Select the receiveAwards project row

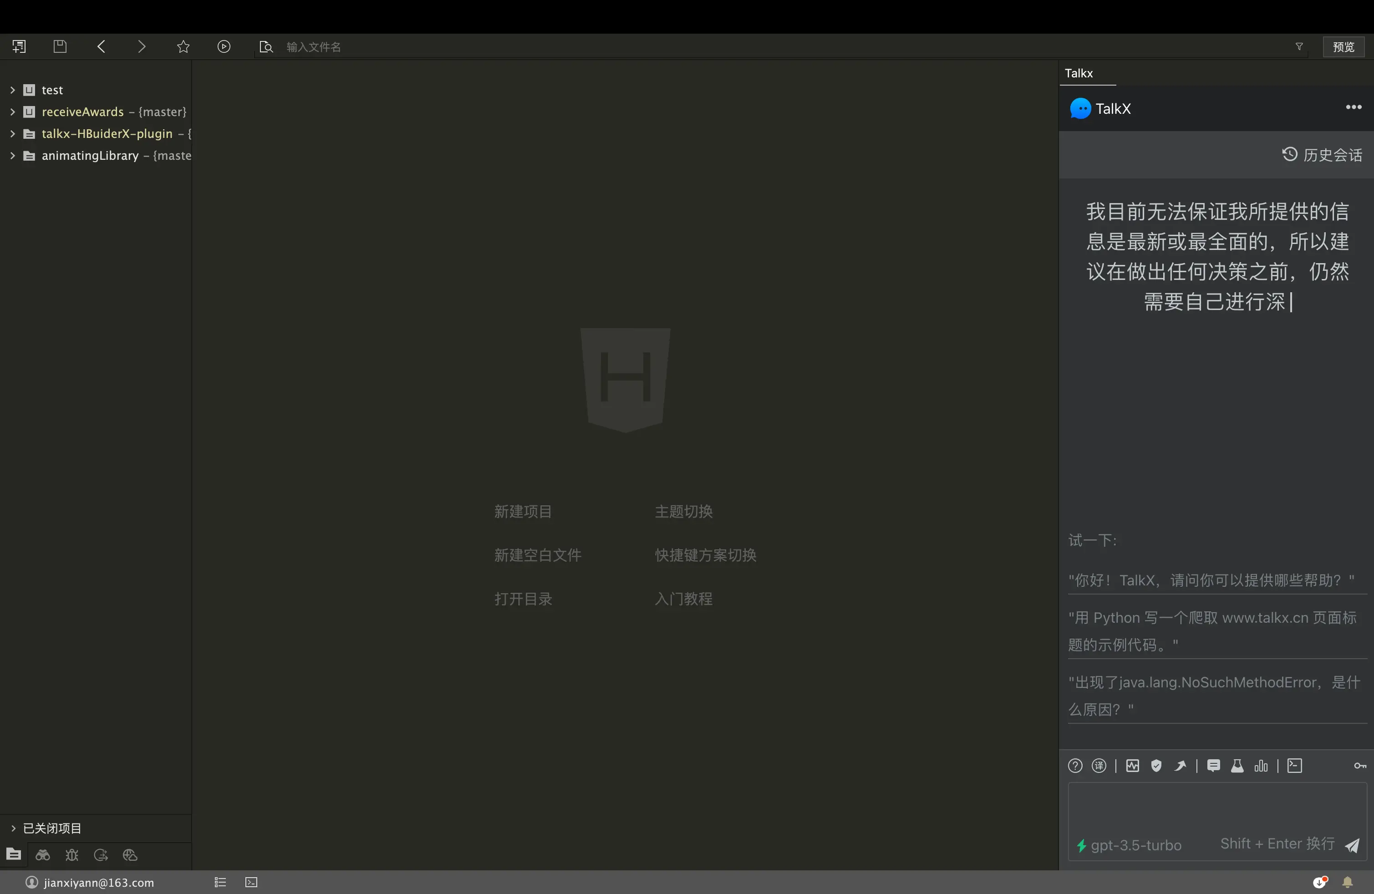tap(96, 112)
